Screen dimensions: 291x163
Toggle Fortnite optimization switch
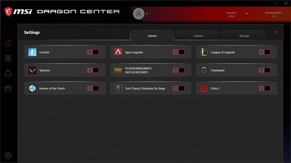(93, 52)
